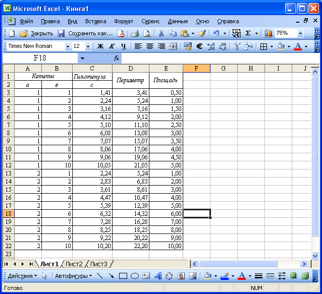Select the Format Painter brush
This screenshot has height=294, width=322.
click(202, 33)
